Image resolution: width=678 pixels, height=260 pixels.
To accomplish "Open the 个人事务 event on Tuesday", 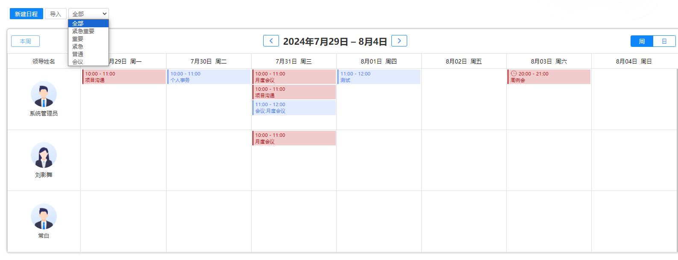I will [209, 77].
